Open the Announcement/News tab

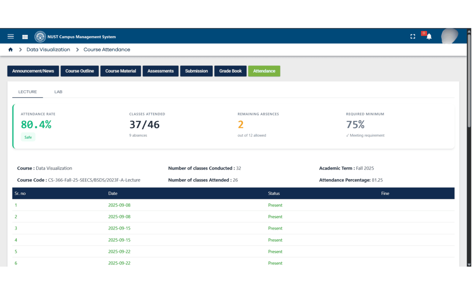coord(33,71)
